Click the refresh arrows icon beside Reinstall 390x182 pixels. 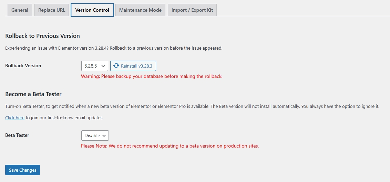tap(116, 66)
